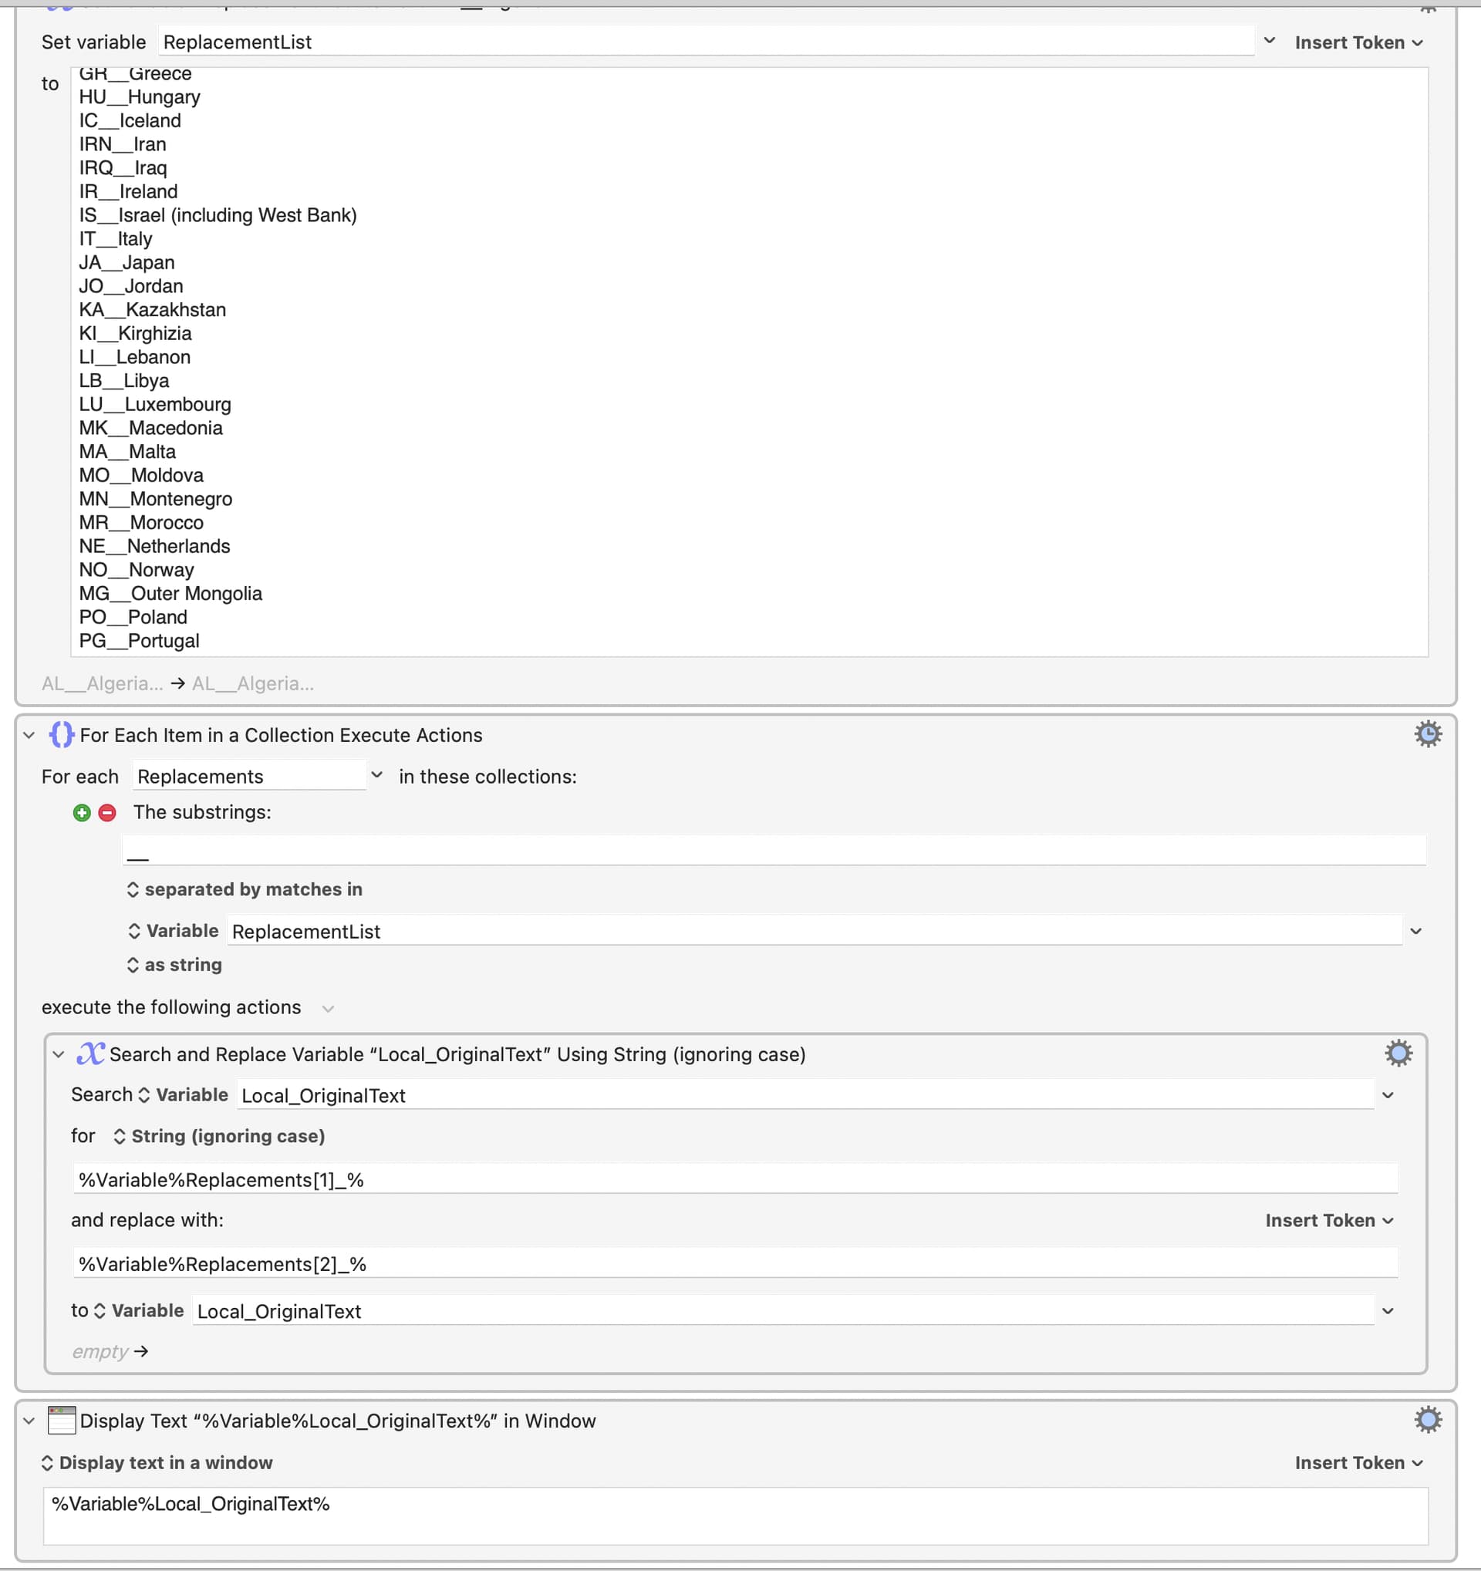
Task: Open 'execute the following actions' chevron menu
Action: [328, 1008]
